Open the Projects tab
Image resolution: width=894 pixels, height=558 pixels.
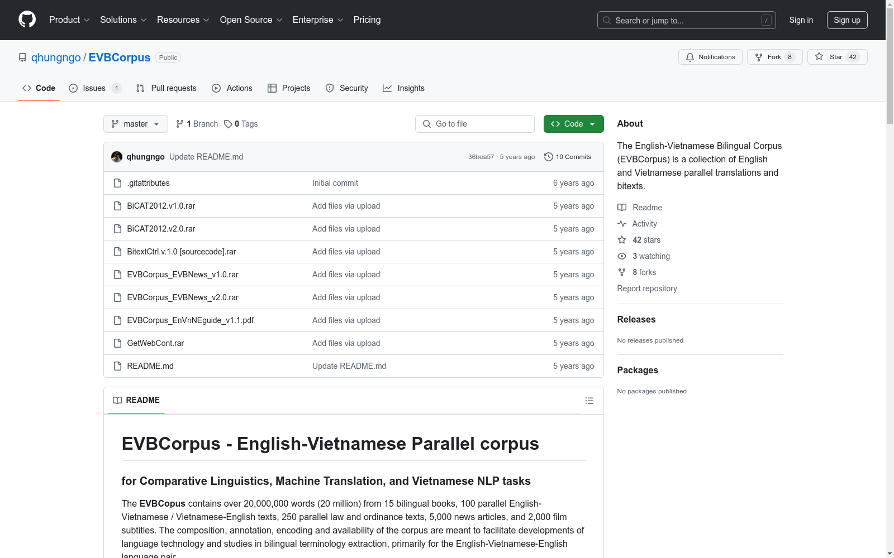tap(289, 88)
